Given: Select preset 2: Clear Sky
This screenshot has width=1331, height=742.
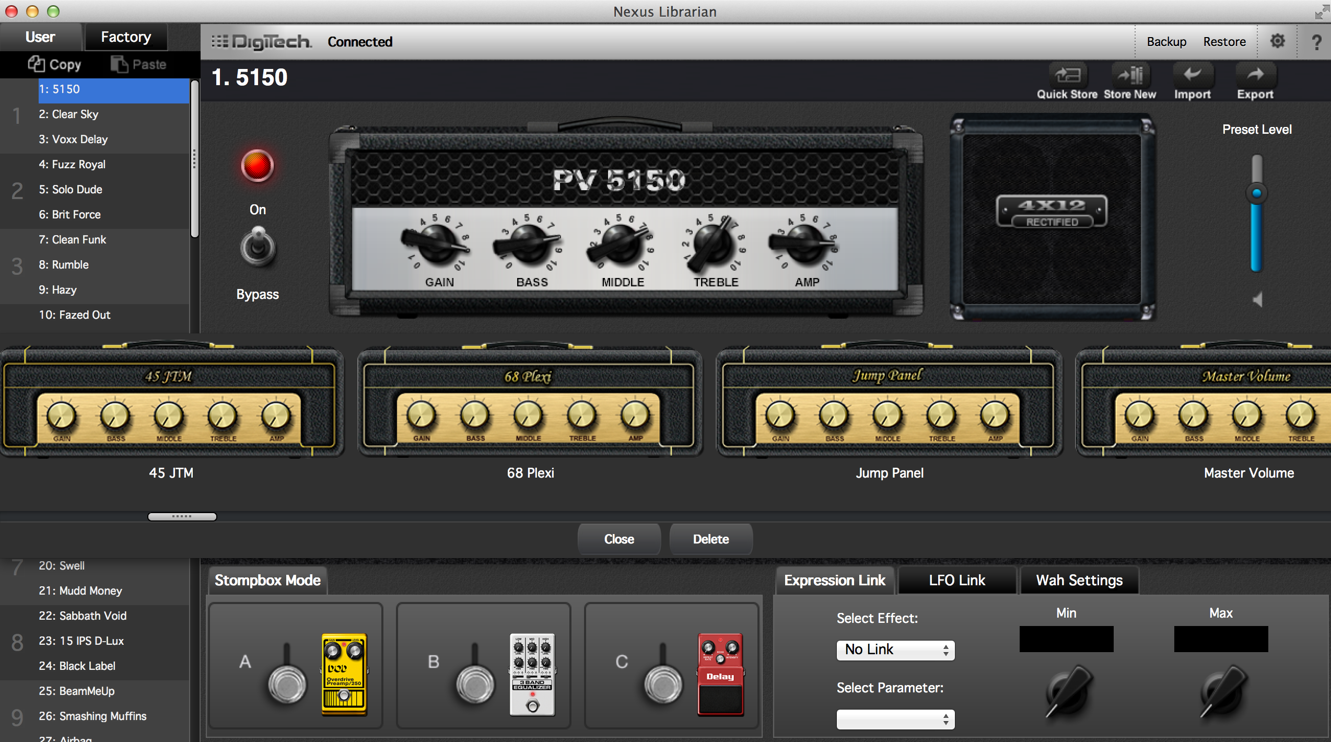Looking at the screenshot, I should (x=113, y=114).
